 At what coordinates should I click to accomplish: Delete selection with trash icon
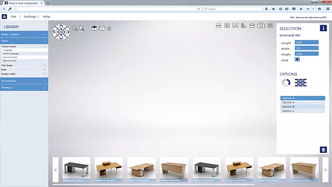(323, 150)
